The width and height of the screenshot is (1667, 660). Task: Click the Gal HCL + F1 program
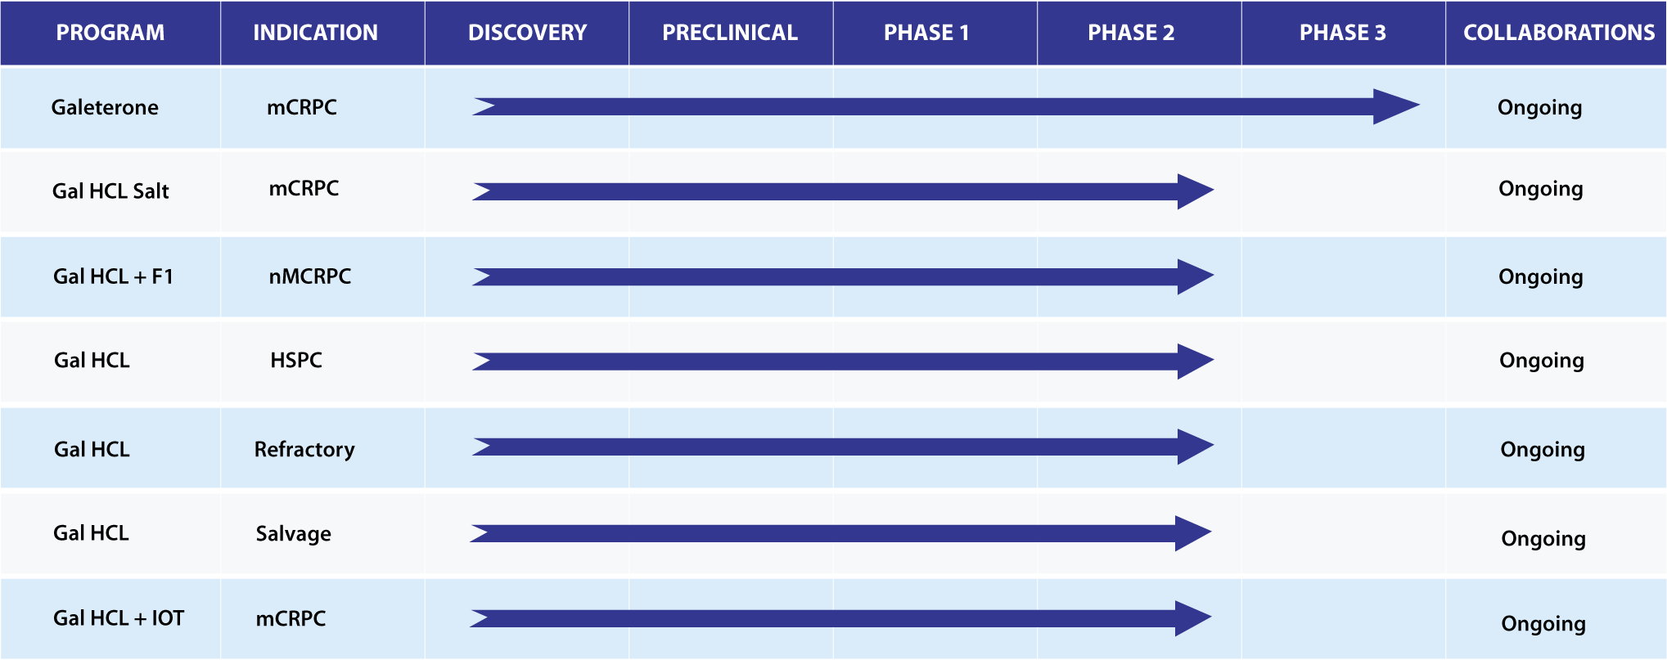click(114, 276)
